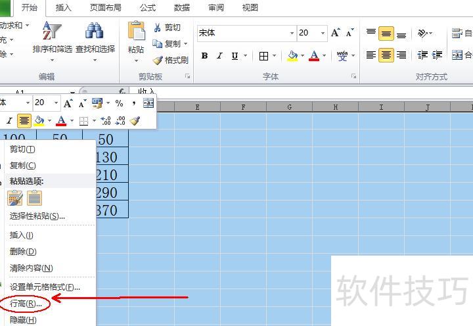This screenshot has height=326, width=473.
Task: Toggle top vertical alignment
Action: point(371,34)
